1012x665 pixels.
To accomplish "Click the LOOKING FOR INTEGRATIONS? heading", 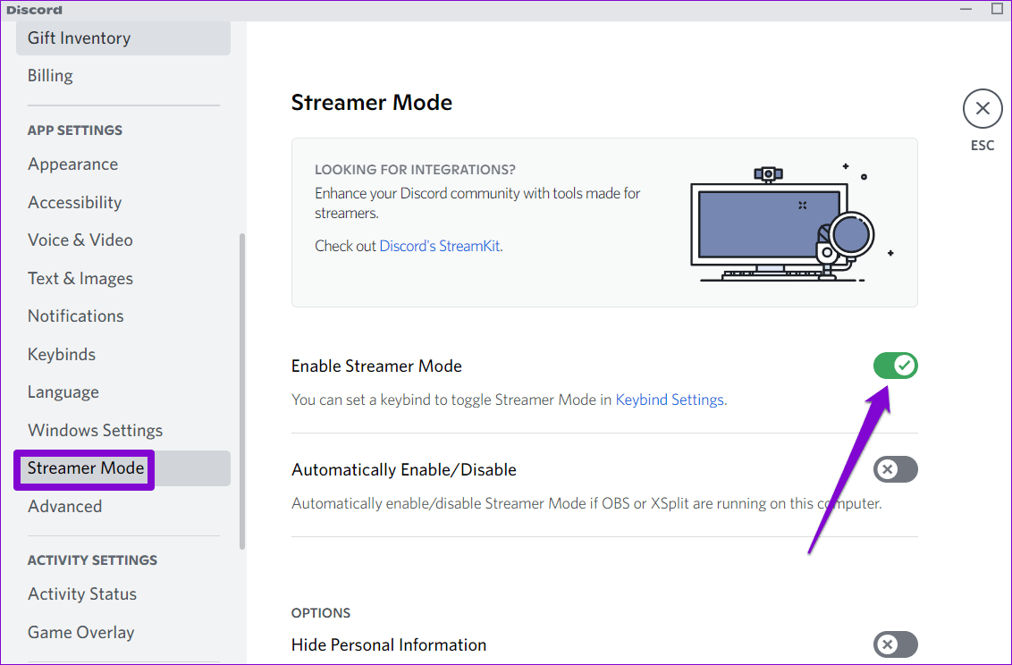I will click(x=415, y=170).
